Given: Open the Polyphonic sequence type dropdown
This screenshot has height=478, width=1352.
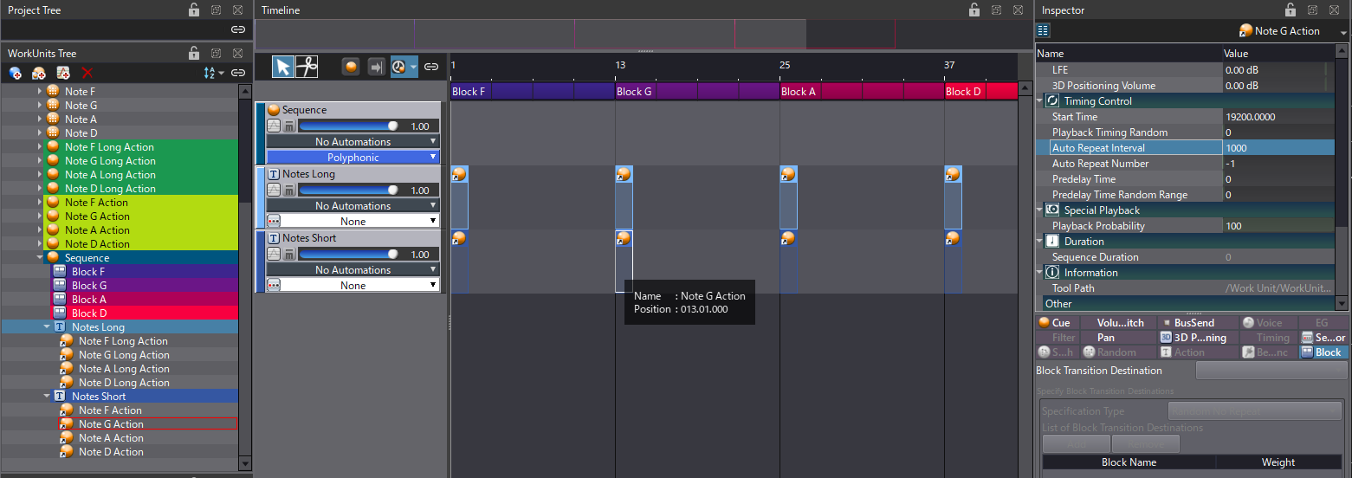Looking at the screenshot, I should [x=353, y=157].
